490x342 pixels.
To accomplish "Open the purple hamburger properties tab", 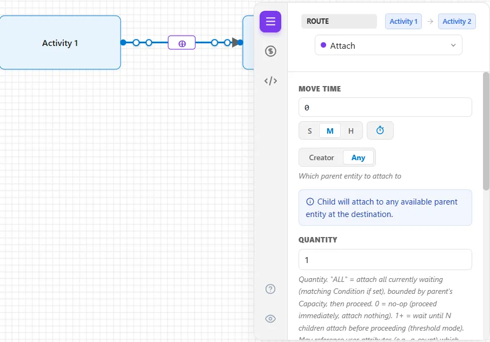I will [x=270, y=22].
